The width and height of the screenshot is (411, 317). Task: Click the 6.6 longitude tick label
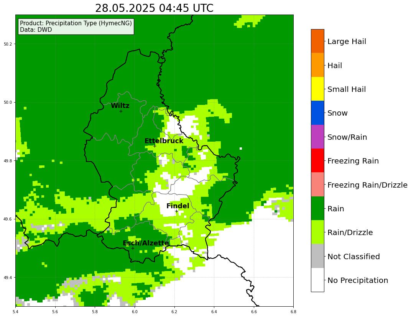pos(254,312)
